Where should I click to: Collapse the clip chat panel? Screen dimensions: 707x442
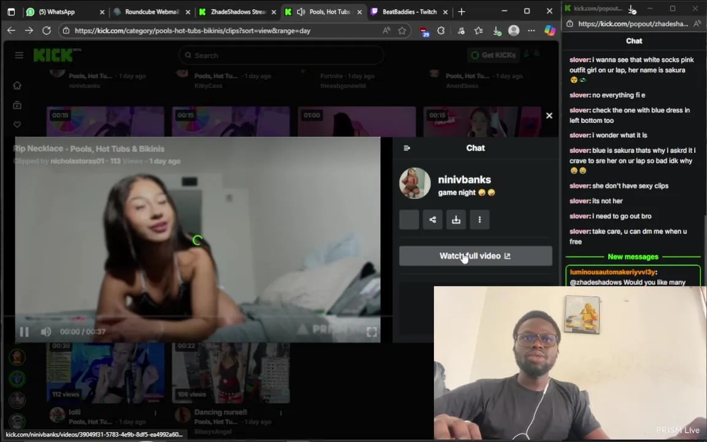coord(407,148)
